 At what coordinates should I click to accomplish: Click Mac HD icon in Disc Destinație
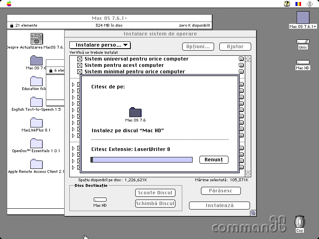[x=100, y=200]
